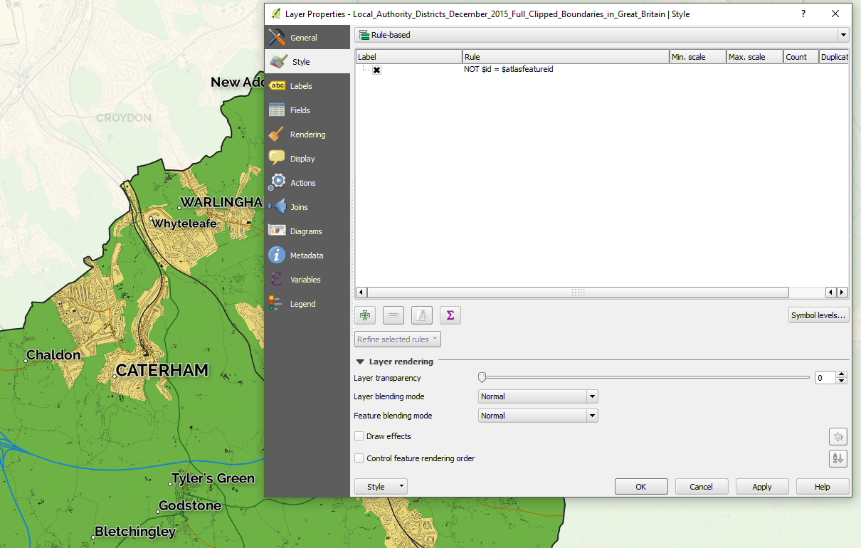The image size is (861, 548).
Task: Switch to the General properties tab
Action: point(303,37)
